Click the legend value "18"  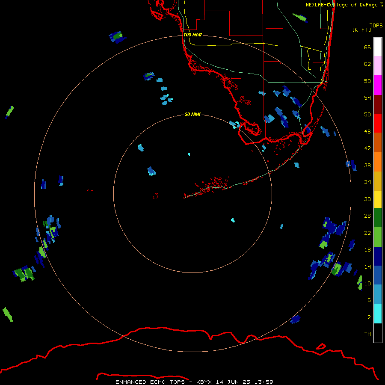tap(367, 250)
